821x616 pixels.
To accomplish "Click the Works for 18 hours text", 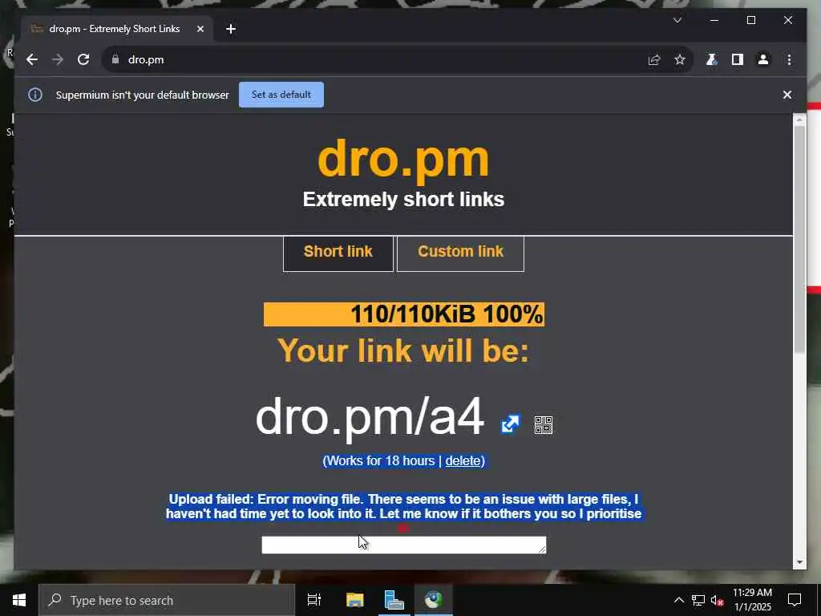I will 379,461.
